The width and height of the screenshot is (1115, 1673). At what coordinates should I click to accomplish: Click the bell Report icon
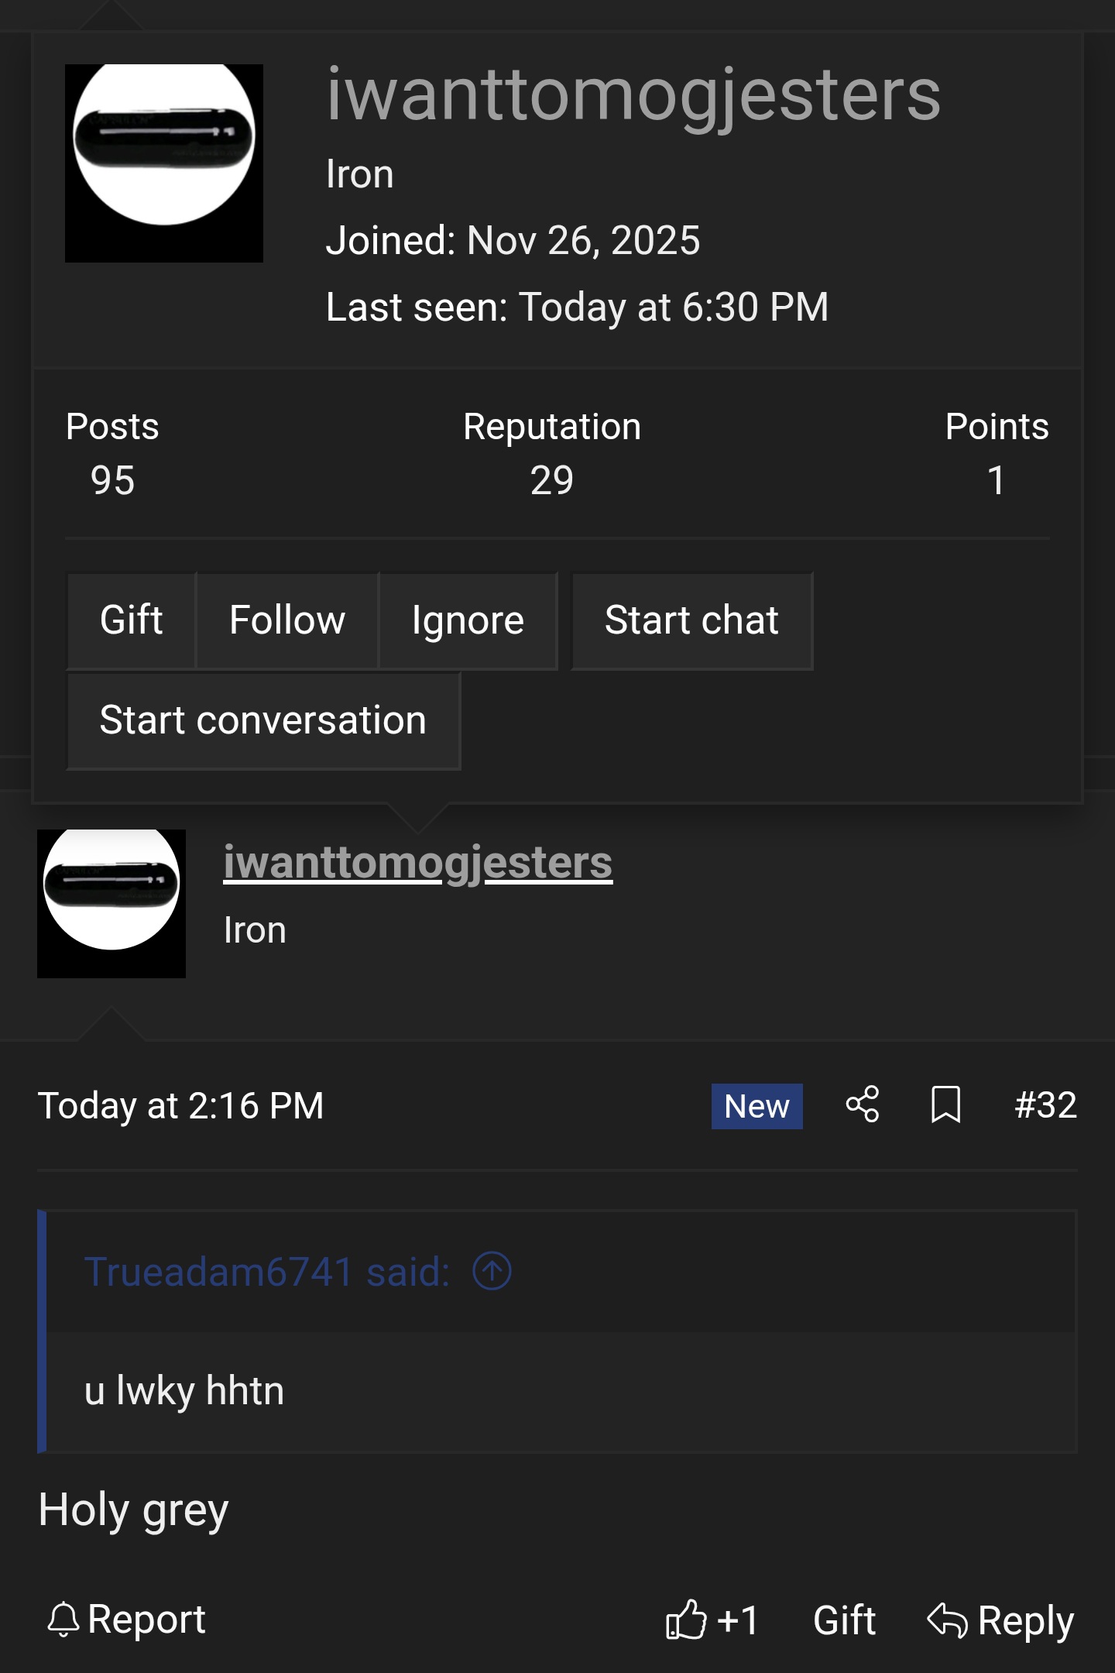[x=63, y=1620]
